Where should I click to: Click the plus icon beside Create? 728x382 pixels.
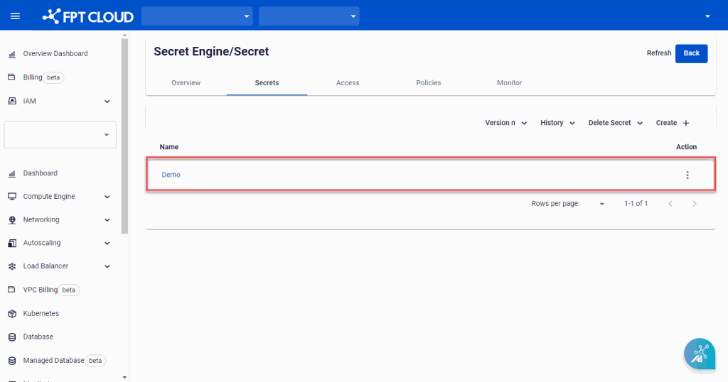(686, 123)
